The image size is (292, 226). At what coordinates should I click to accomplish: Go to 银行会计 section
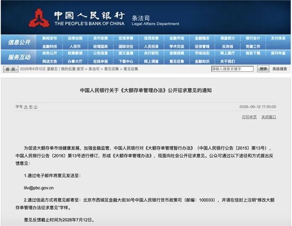coord(253,38)
